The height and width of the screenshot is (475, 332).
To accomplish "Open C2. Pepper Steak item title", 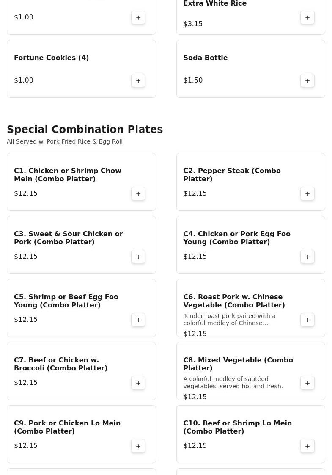I will tap(232, 175).
